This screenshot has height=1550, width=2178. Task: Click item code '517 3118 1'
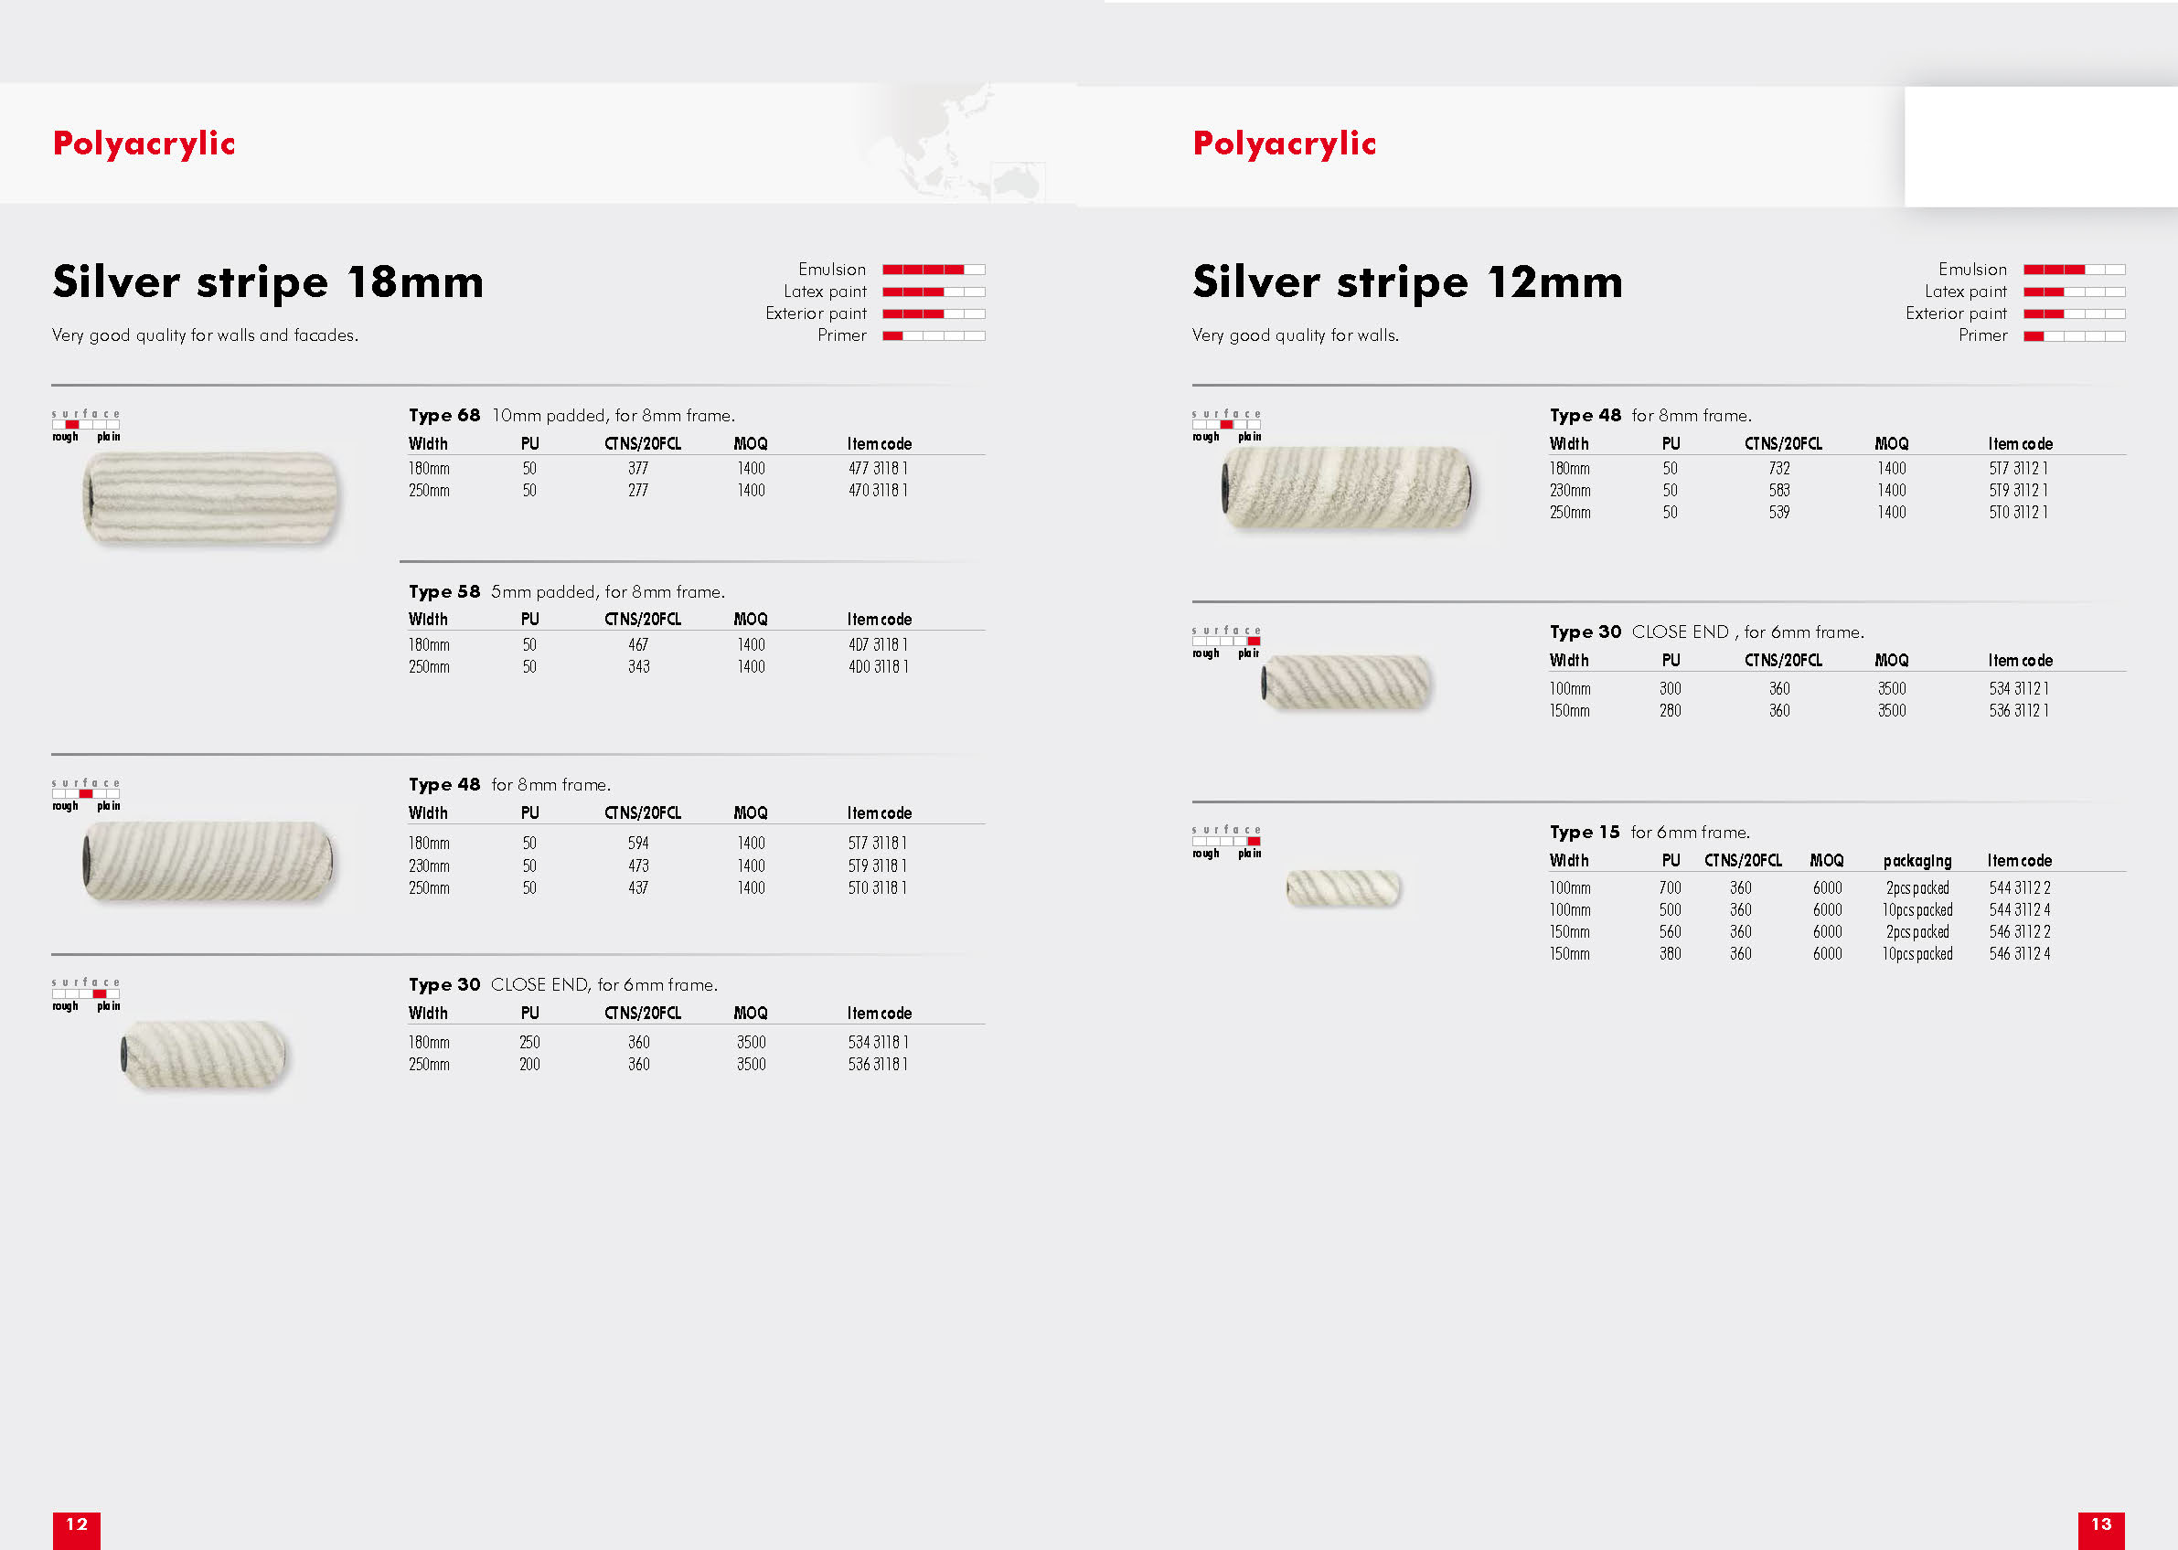coord(878,844)
